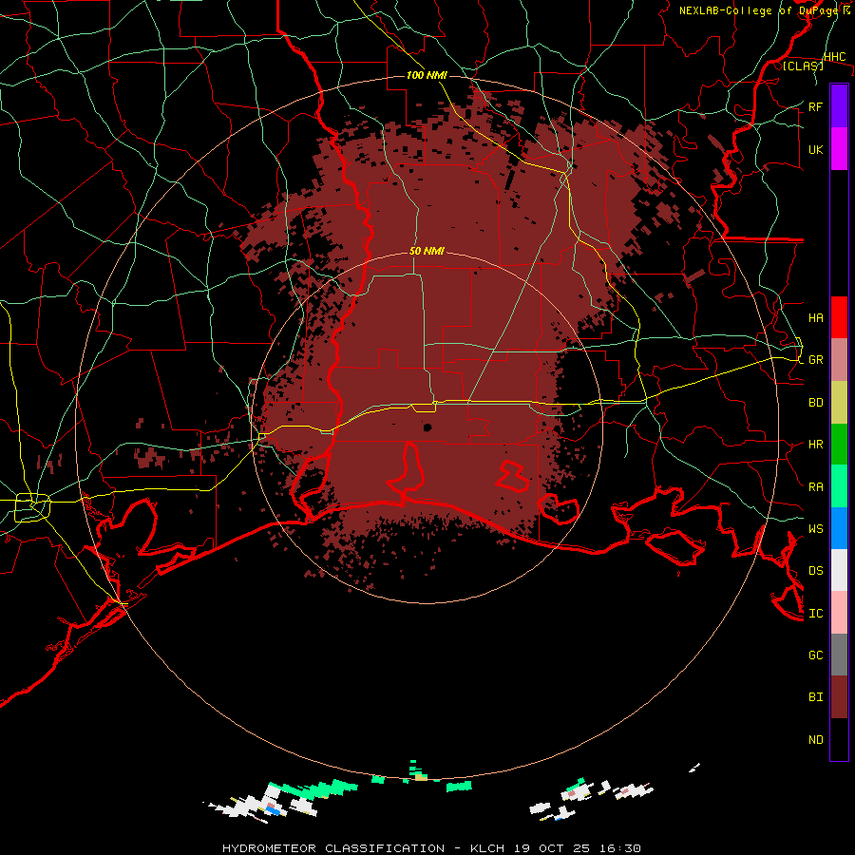The image size is (855, 855).
Task: Click the GR legend label
Action: click(815, 360)
